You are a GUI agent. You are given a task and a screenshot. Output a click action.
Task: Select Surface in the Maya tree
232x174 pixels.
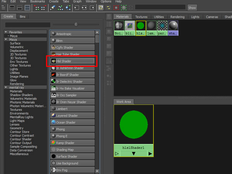[15, 43]
